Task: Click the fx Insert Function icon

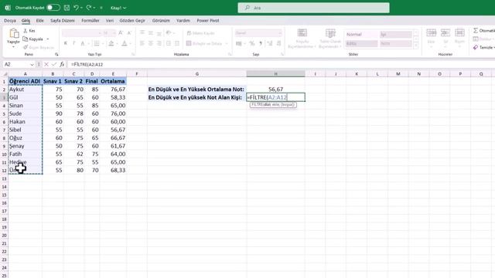Action: pos(62,64)
